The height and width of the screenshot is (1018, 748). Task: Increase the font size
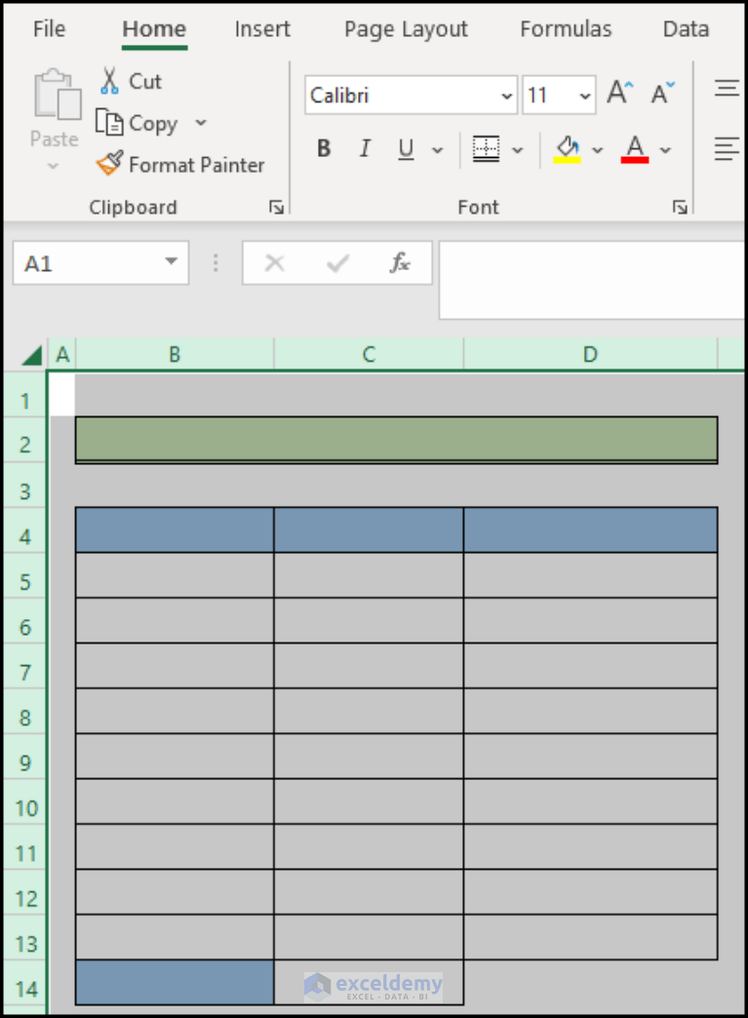[617, 92]
